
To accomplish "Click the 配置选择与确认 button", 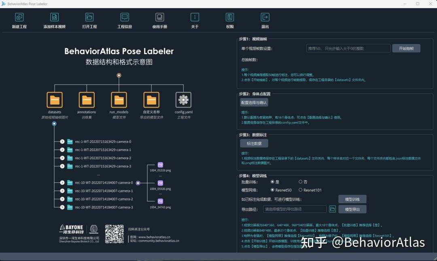I will [254, 103].
